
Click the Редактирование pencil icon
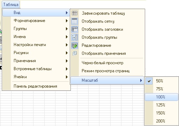(75, 45)
